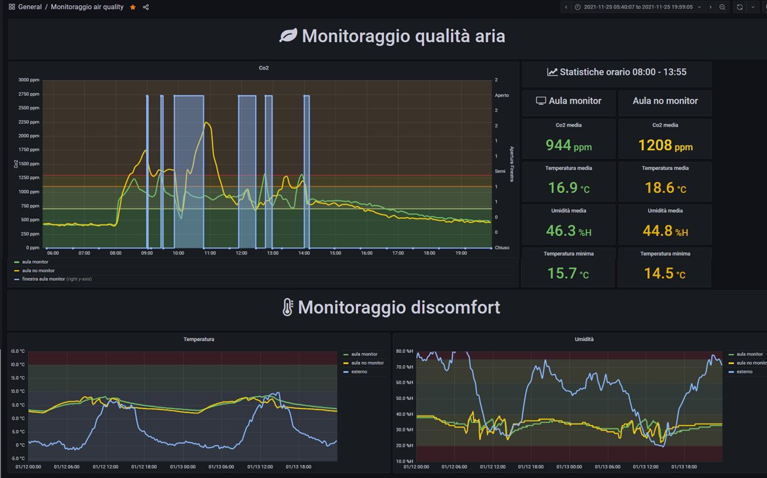The height and width of the screenshot is (478, 767).
Task: Shift time range forward with right arrow
Action: pyautogui.click(x=711, y=7)
